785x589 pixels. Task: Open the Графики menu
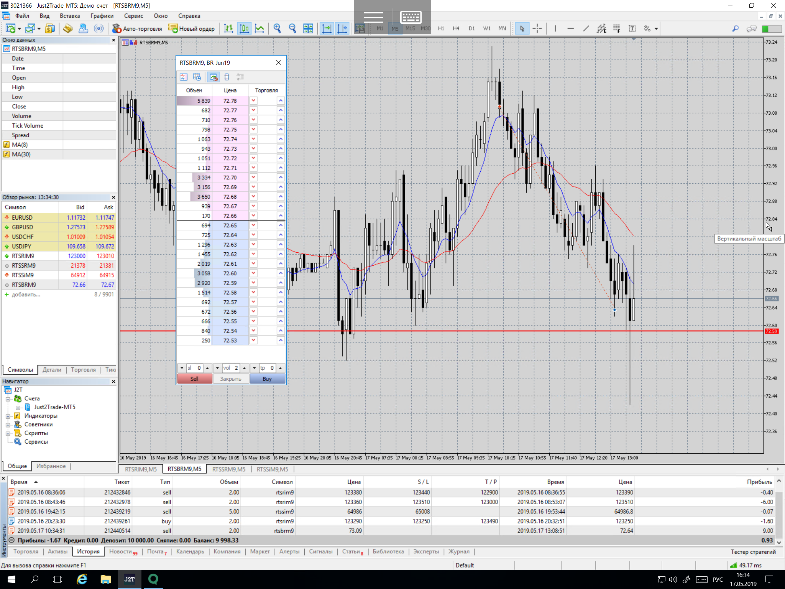pyautogui.click(x=102, y=16)
